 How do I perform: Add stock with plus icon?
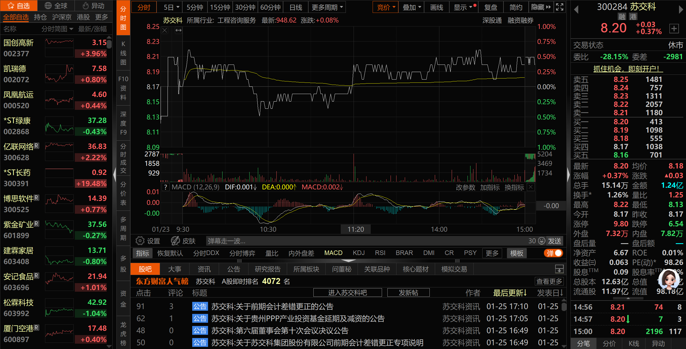(x=674, y=28)
